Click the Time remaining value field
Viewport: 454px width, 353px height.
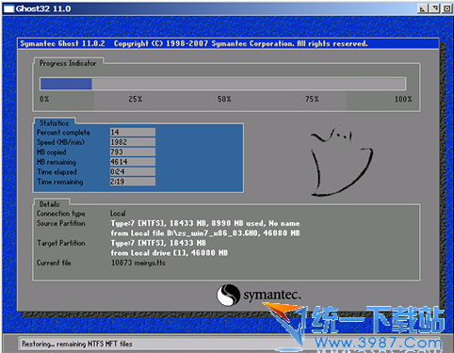(133, 182)
